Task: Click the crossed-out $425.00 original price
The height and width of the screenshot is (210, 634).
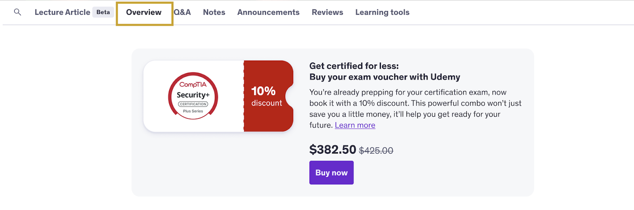Action: [x=376, y=150]
